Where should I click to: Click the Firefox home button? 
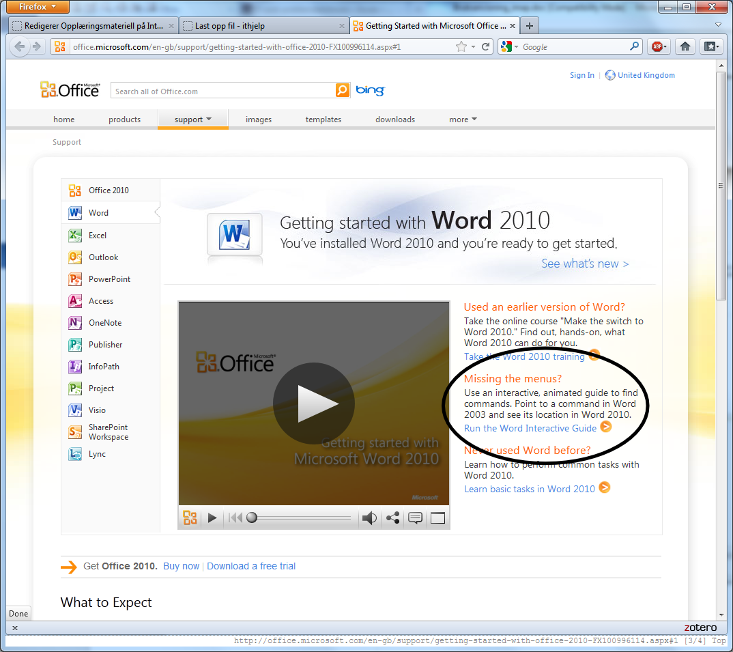(685, 46)
